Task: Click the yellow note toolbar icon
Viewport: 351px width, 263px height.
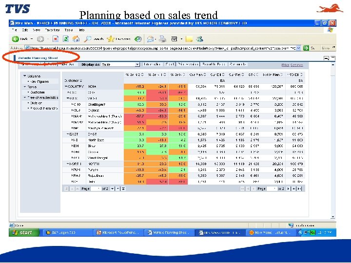Action: coord(189,39)
